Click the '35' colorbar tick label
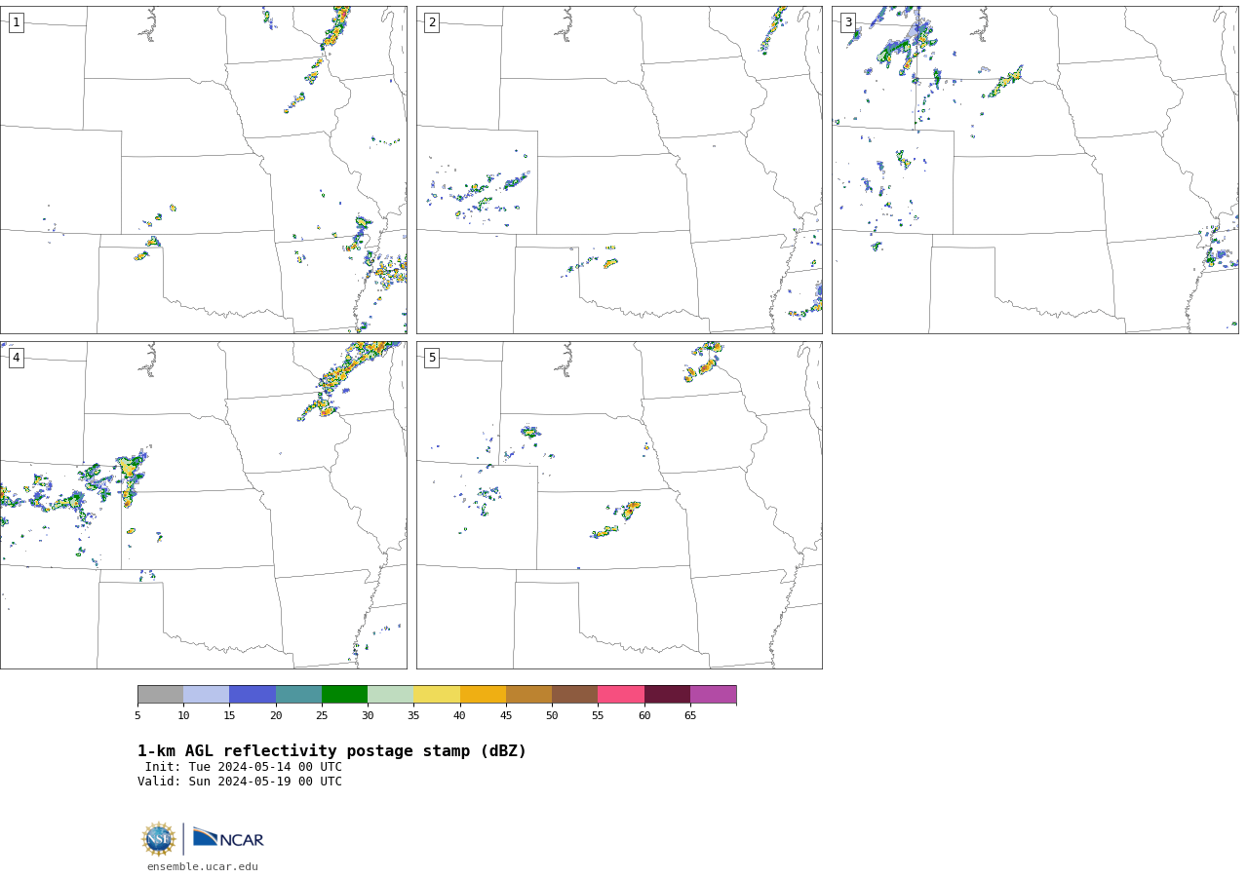 coord(413,716)
